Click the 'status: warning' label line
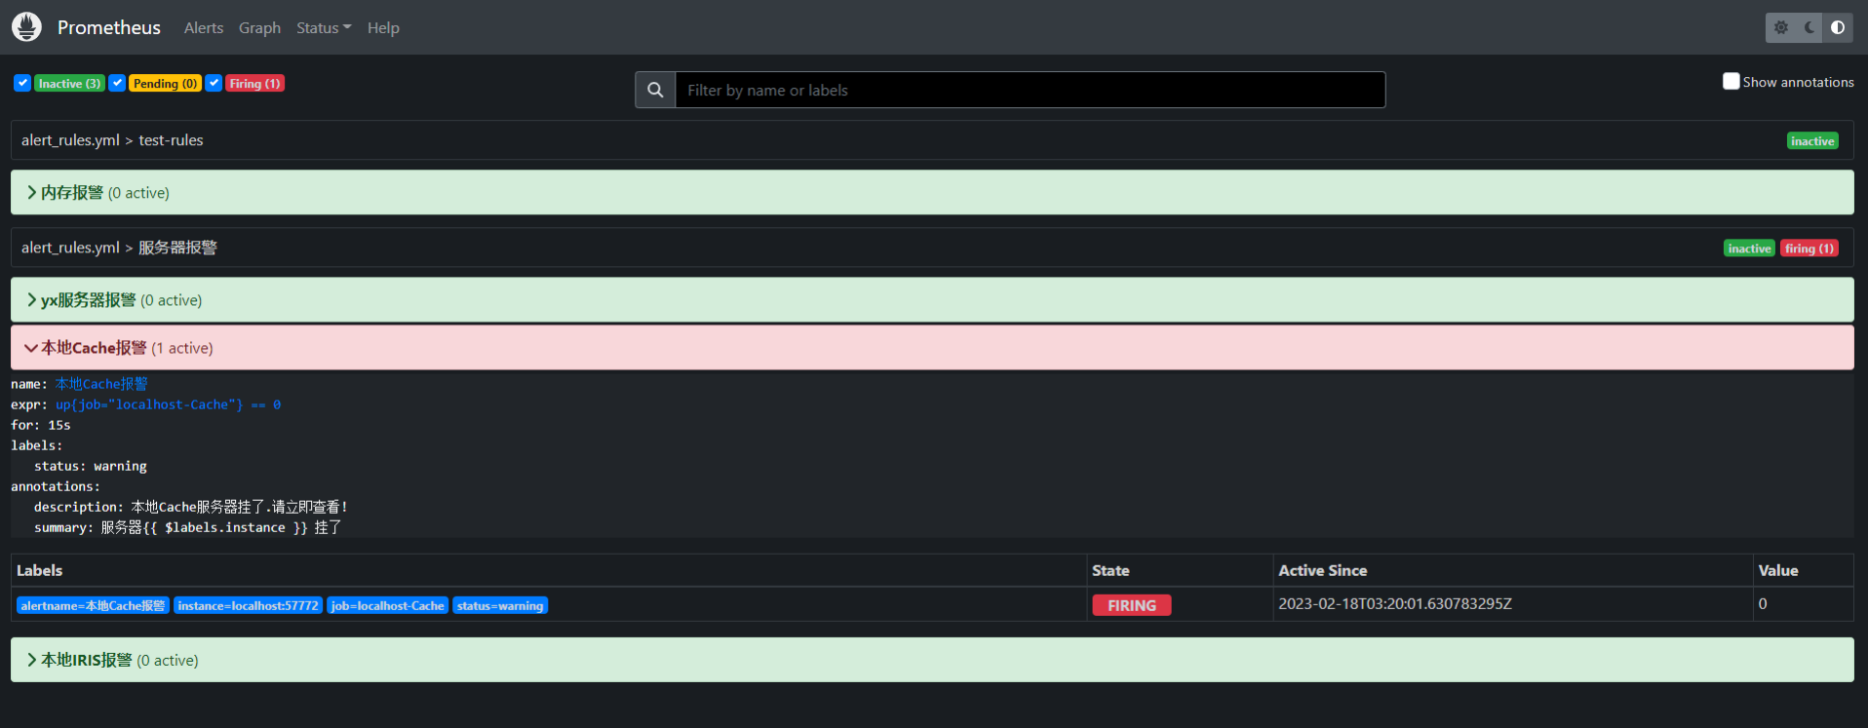The height and width of the screenshot is (728, 1868). coord(91,466)
